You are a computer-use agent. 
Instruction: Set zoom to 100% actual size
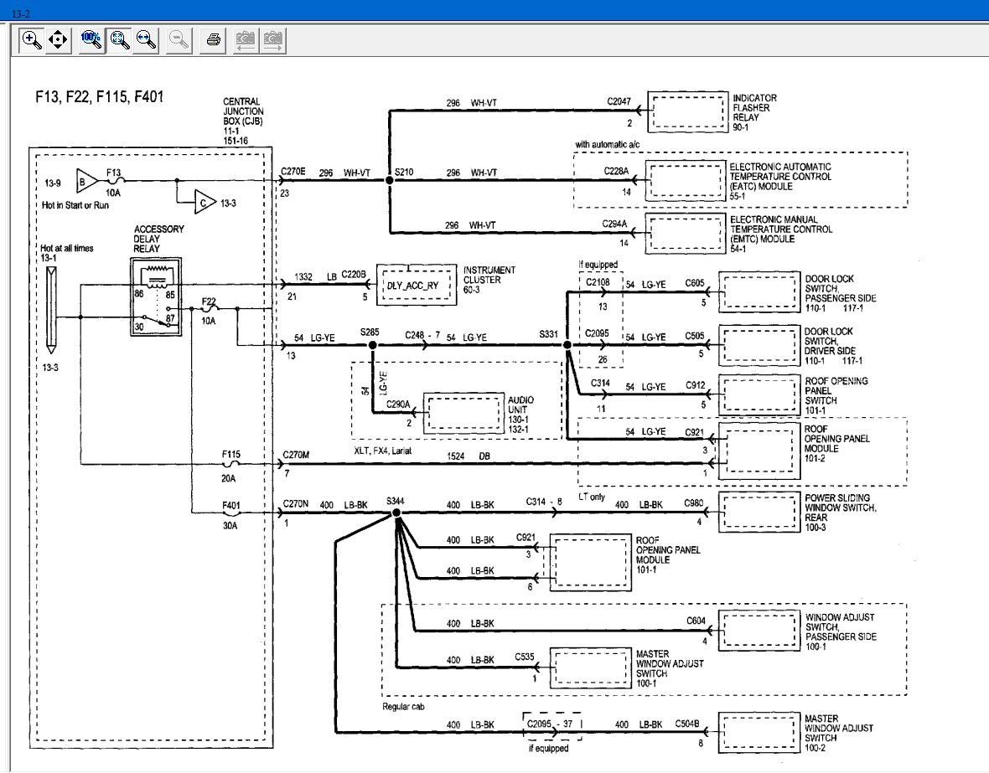tap(91, 39)
